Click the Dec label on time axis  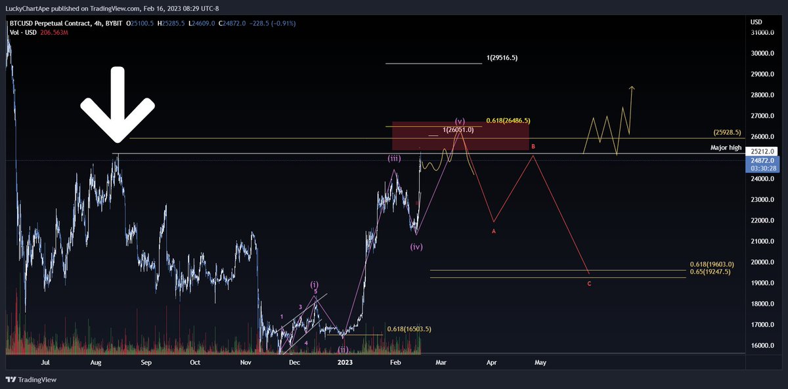point(294,361)
